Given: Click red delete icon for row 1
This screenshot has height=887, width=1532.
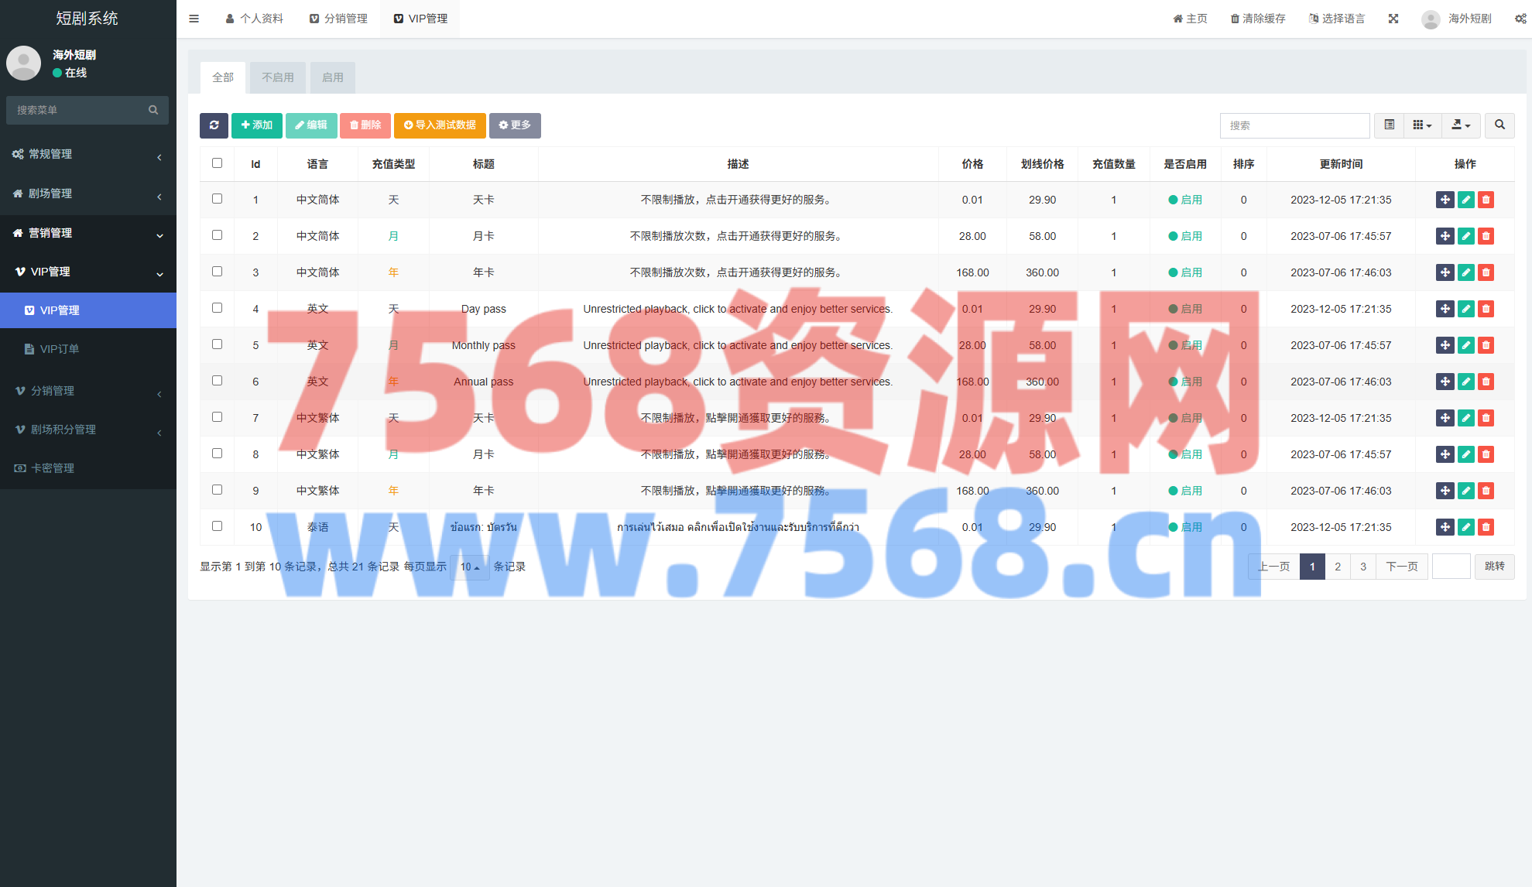Looking at the screenshot, I should (x=1486, y=200).
